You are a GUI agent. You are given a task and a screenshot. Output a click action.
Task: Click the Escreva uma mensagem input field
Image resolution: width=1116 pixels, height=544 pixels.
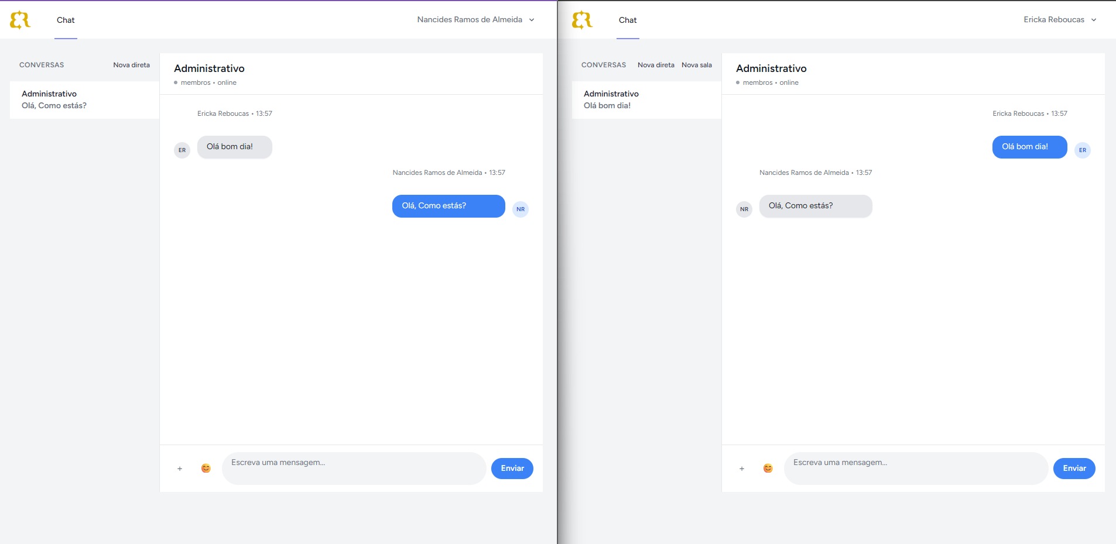click(354, 468)
